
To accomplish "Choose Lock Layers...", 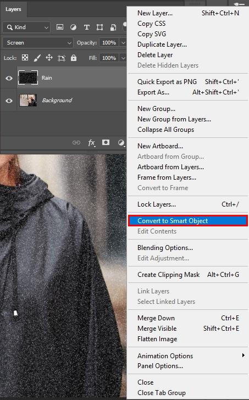I will [157, 204].
